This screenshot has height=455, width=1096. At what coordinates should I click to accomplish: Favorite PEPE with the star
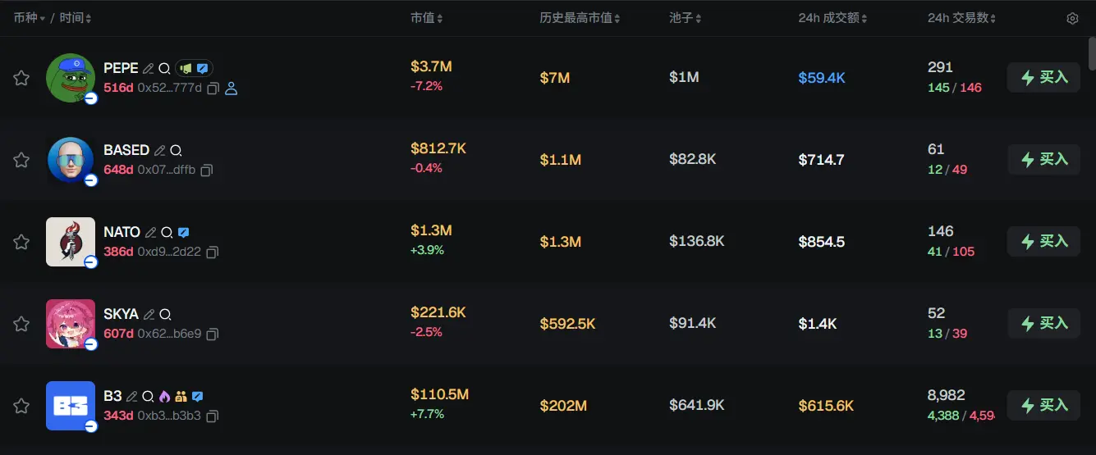click(x=21, y=78)
